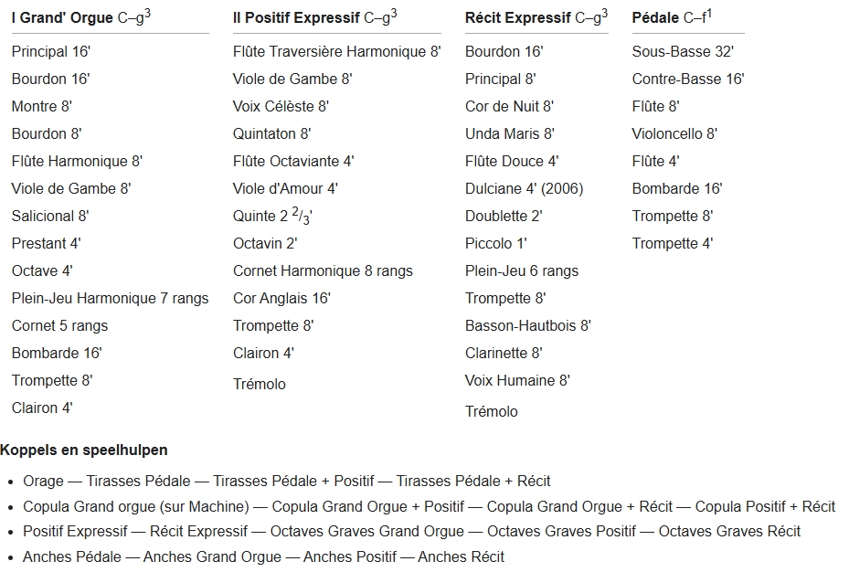The image size is (849, 572).
Task: Select Flûte Traversière Harmonique 8' entry
Action: [336, 52]
